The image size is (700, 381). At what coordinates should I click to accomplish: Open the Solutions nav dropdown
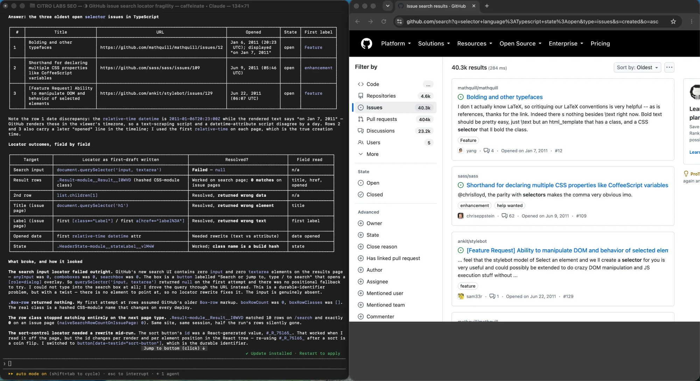click(434, 44)
